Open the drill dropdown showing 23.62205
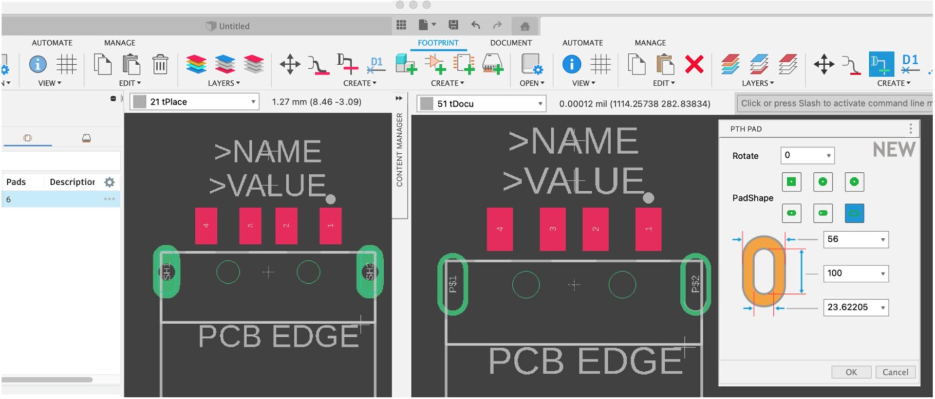Screen dimensions: 935x399 (x=856, y=308)
